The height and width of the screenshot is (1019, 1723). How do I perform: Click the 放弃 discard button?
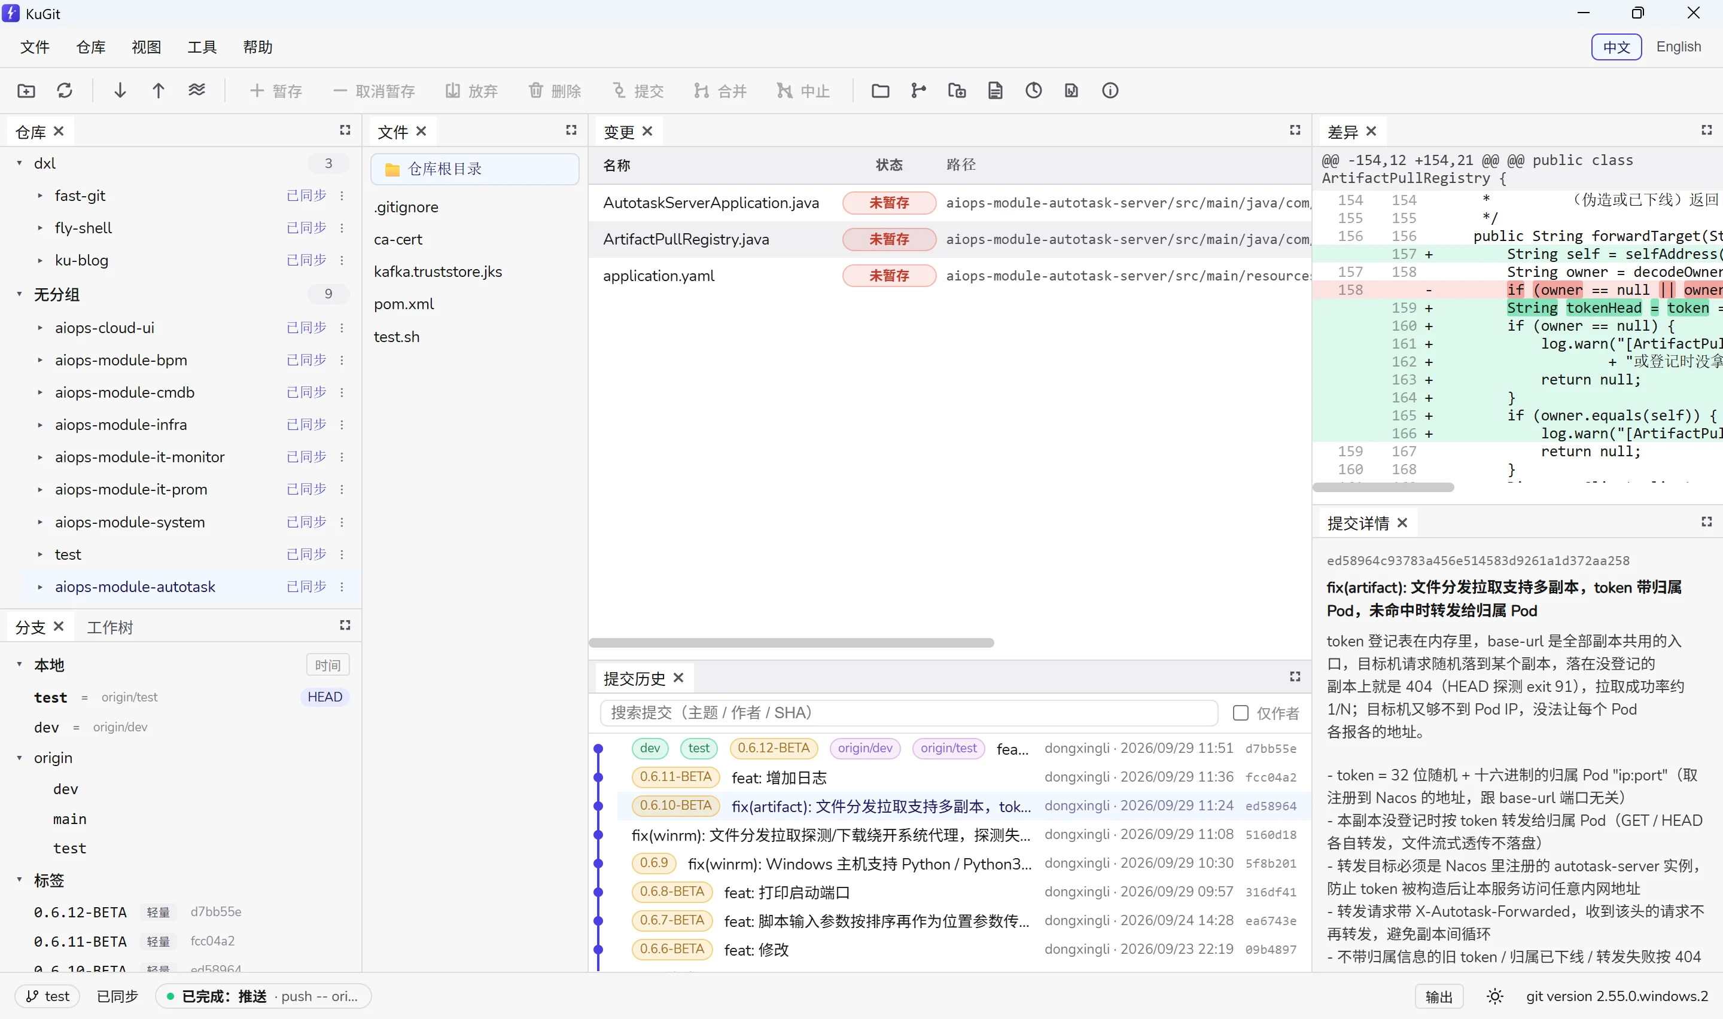(471, 91)
